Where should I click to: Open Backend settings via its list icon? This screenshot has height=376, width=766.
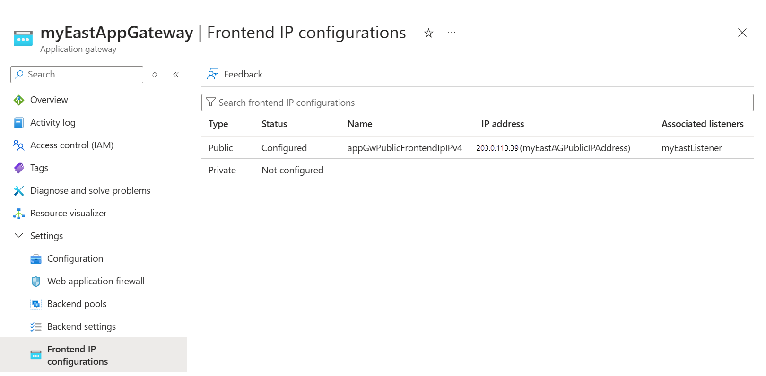point(36,326)
